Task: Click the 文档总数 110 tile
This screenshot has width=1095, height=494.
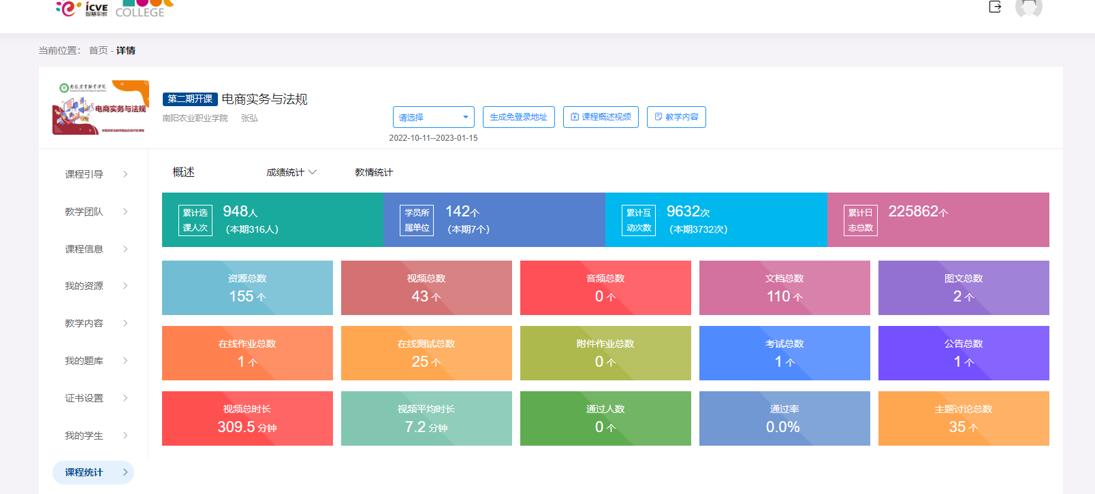Action: point(784,288)
